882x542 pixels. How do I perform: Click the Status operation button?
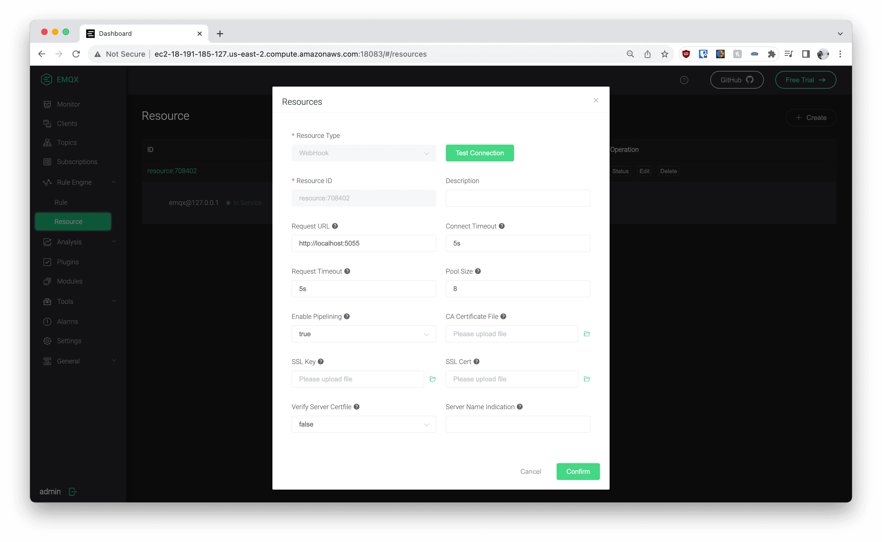620,171
